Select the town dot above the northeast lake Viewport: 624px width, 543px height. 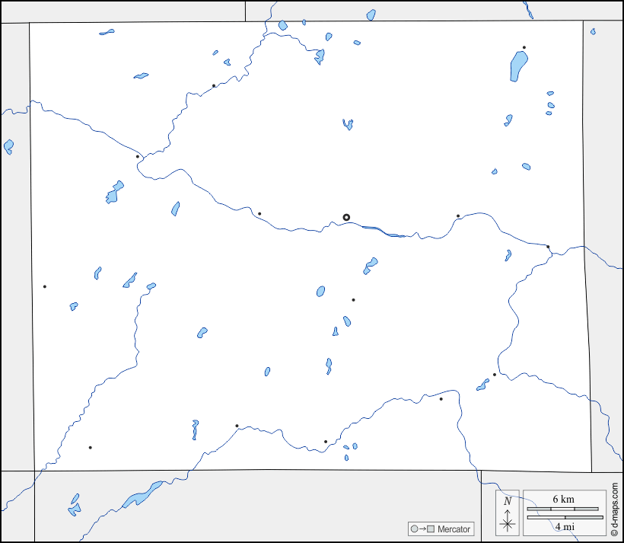524,47
